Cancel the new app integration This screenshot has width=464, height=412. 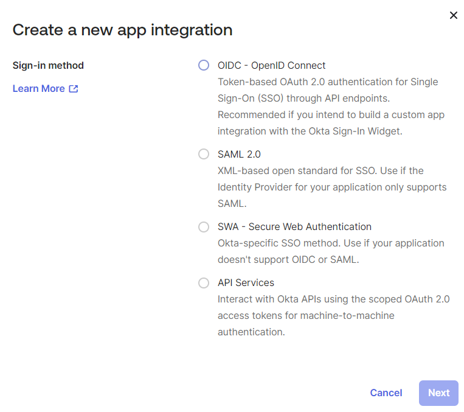coord(386,393)
